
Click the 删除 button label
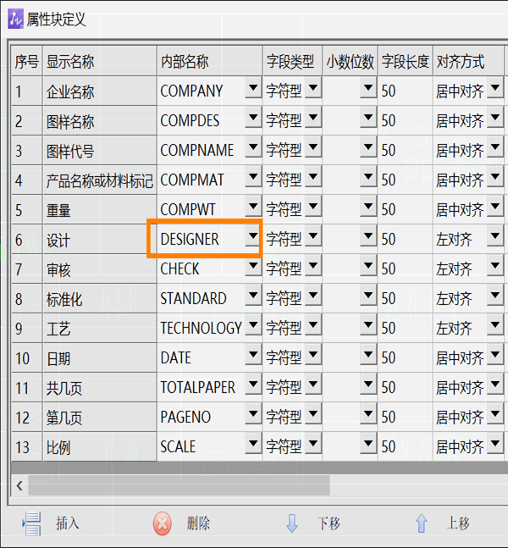(x=198, y=523)
